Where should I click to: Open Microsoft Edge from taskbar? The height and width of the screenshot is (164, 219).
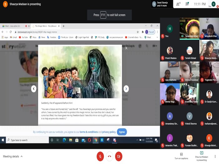click(64, 140)
